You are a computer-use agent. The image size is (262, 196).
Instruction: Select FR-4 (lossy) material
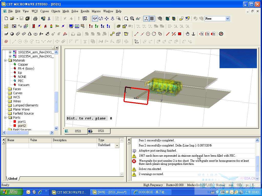26,68
